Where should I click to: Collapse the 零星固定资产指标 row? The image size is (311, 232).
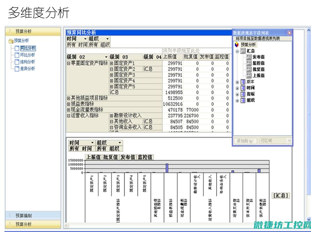click(x=68, y=63)
